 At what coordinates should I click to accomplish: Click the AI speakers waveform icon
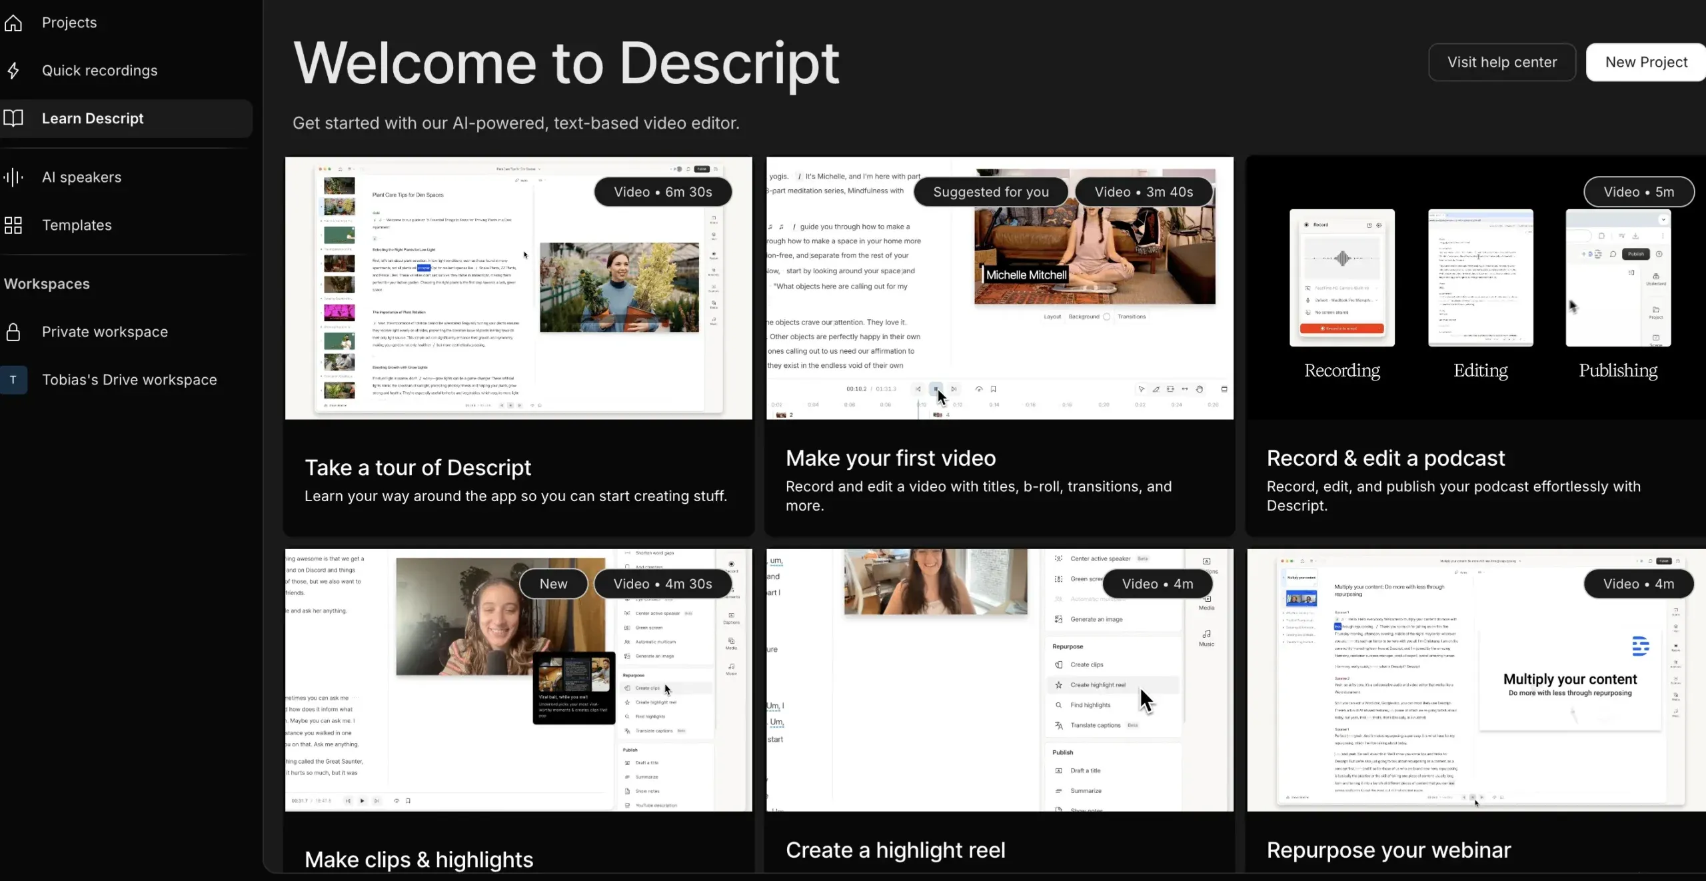13,177
